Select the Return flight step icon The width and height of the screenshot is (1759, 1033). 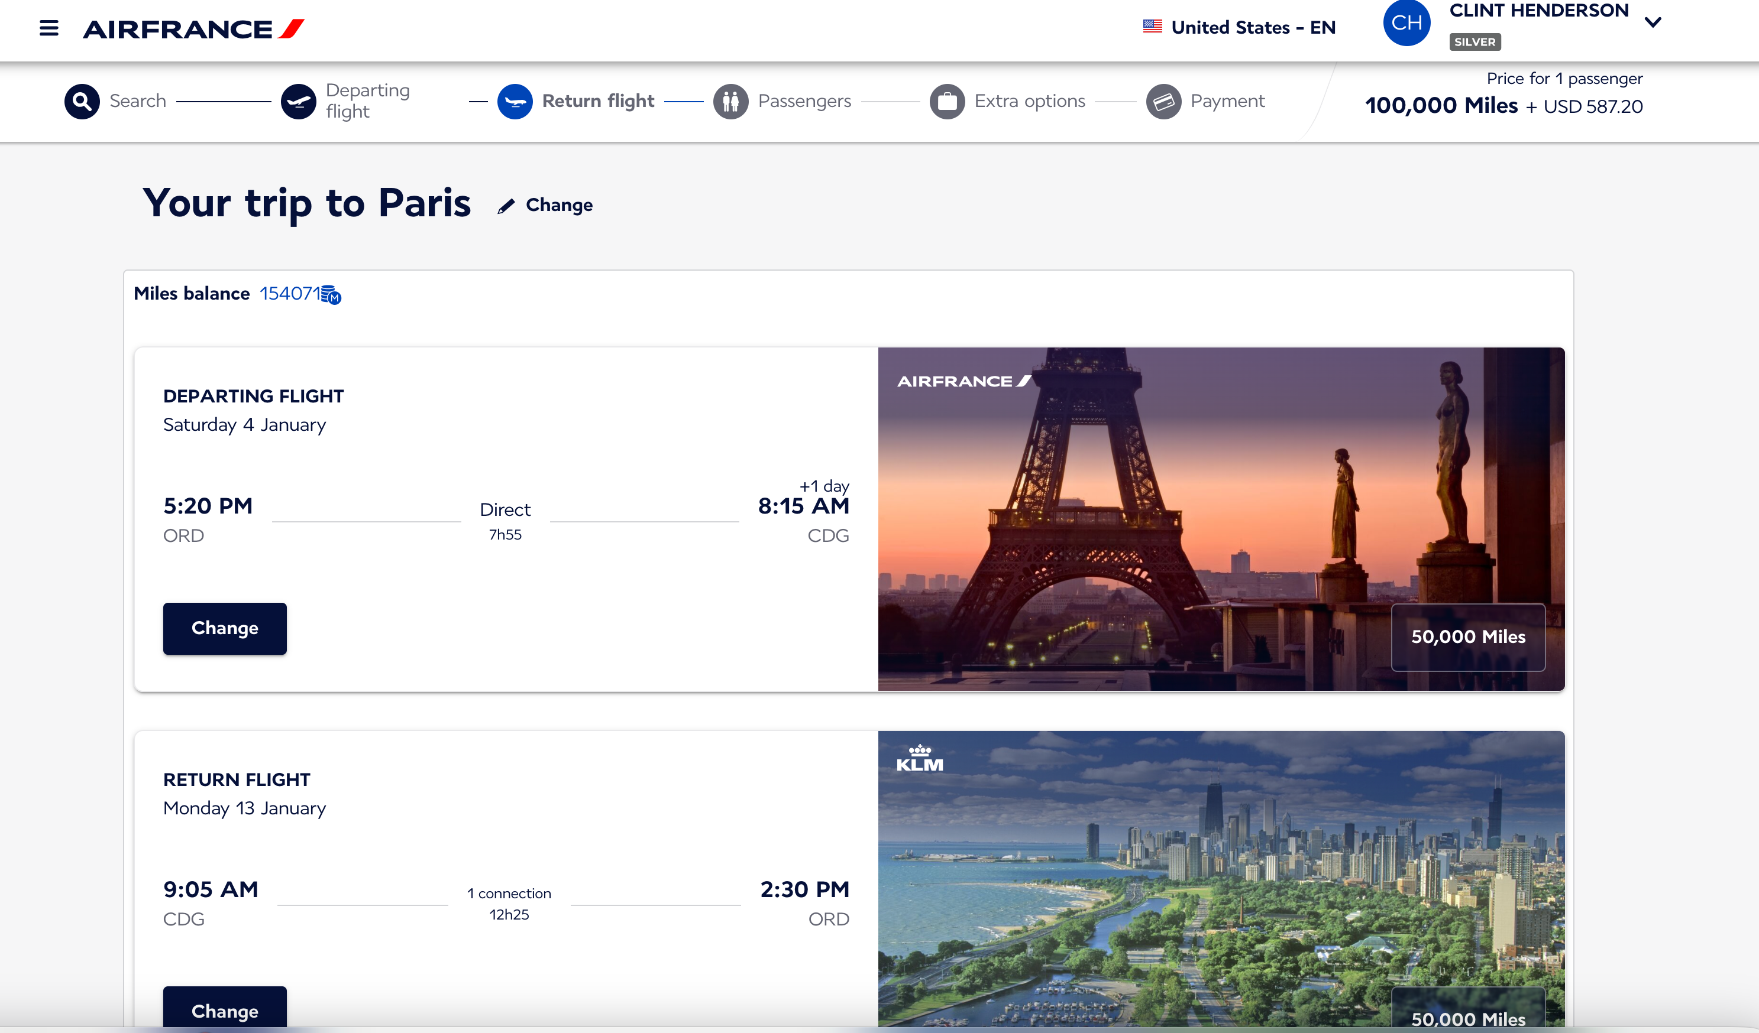[x=516, y=100]
